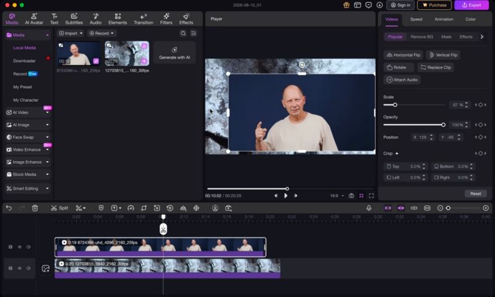The height and width of the screenshot is (297, 495).
Task: Adjust the Scale slider handle
Action: click(x=395, y=105)
